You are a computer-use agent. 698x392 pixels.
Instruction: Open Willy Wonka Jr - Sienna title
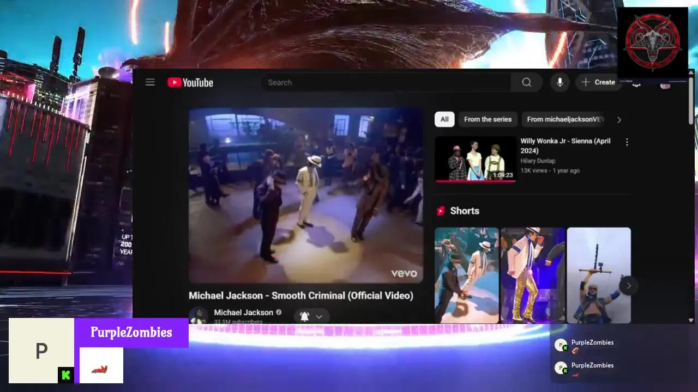[x=565, y=145]
